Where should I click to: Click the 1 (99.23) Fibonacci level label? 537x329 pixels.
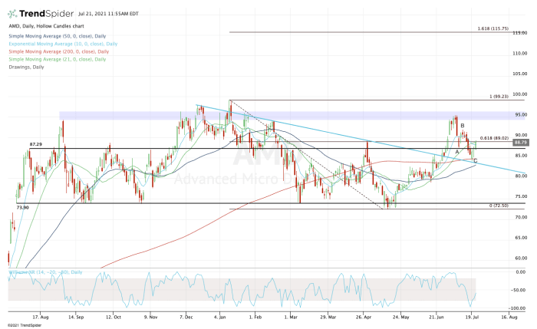(499, 97)
